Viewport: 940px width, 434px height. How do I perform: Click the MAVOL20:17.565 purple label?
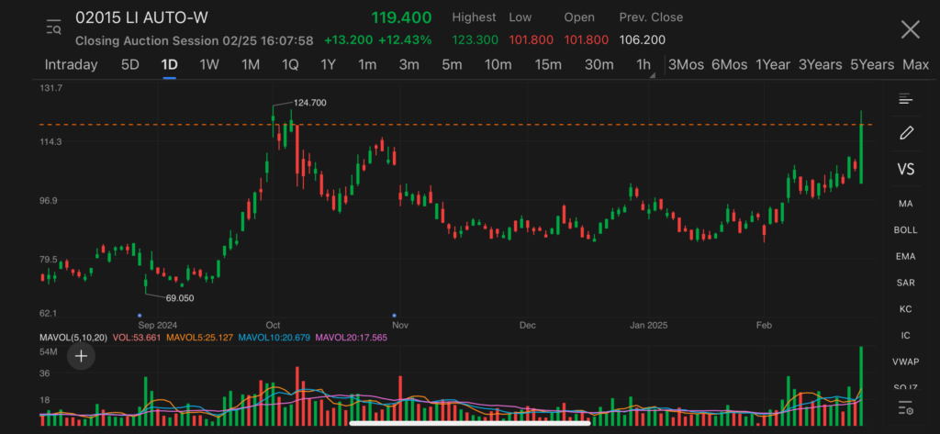(352, 338)
